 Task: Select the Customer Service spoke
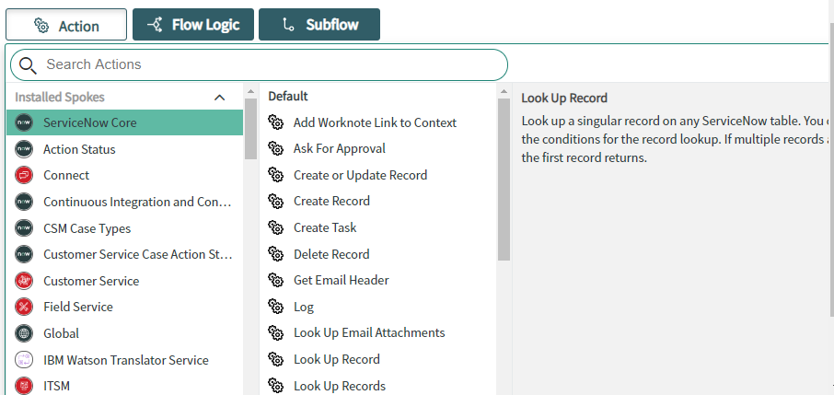[124, 281]
